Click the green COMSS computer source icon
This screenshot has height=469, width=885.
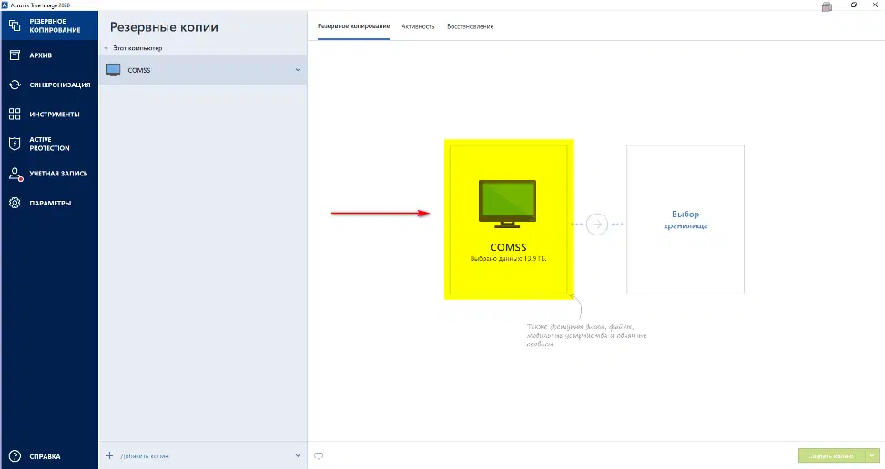click(x=507, y=205)
